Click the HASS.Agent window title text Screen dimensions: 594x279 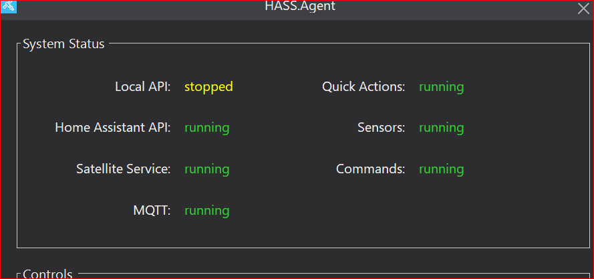300,7
